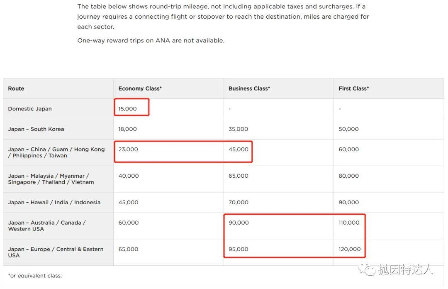Select the Business Class column header
448x289 pixels.
click(x=249, y=88)
